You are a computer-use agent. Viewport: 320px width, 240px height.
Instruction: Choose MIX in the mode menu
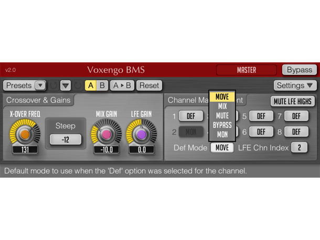[x=222, y=106]
